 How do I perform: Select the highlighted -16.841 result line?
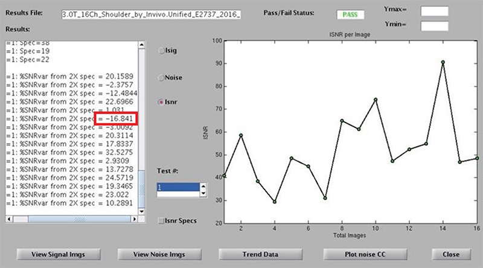(72, 119)
